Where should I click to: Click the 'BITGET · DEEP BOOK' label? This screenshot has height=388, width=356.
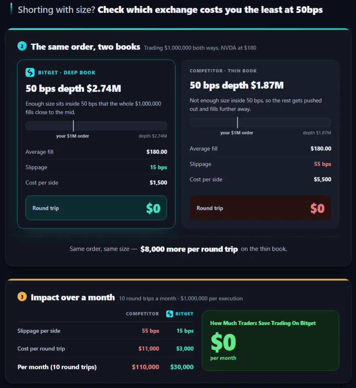tap(66, 72)
